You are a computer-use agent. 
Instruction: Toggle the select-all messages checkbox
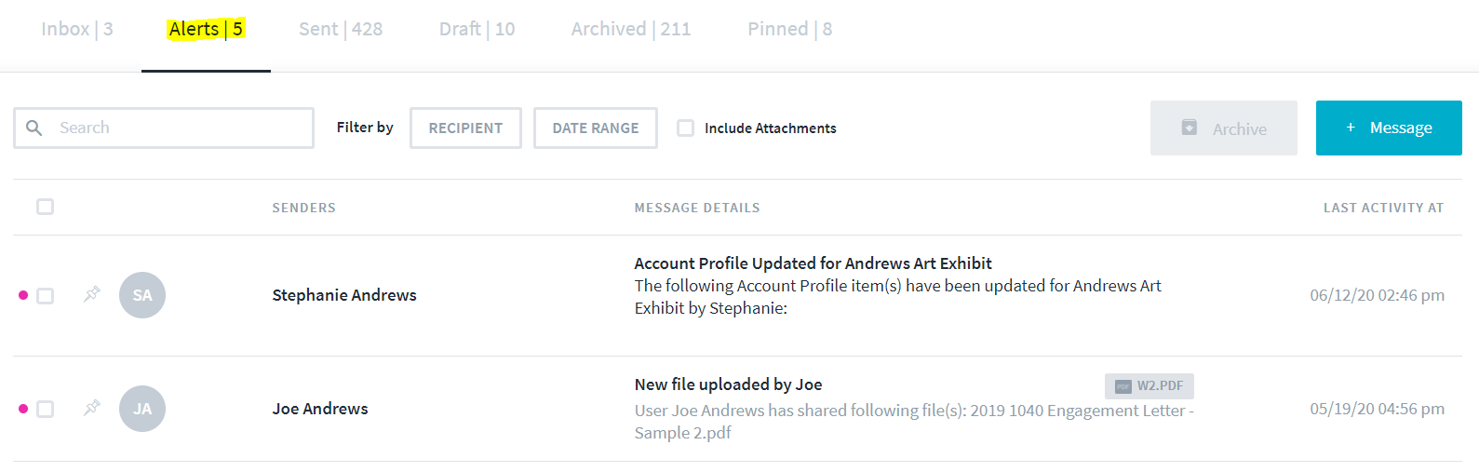pos(45,207)
